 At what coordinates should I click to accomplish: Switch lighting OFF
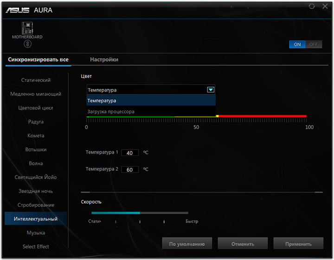click(x=314, y=44)
